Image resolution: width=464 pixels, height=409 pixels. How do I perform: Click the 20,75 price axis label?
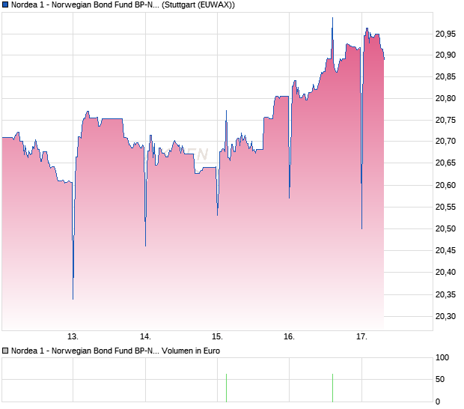(x=445, y=120)
